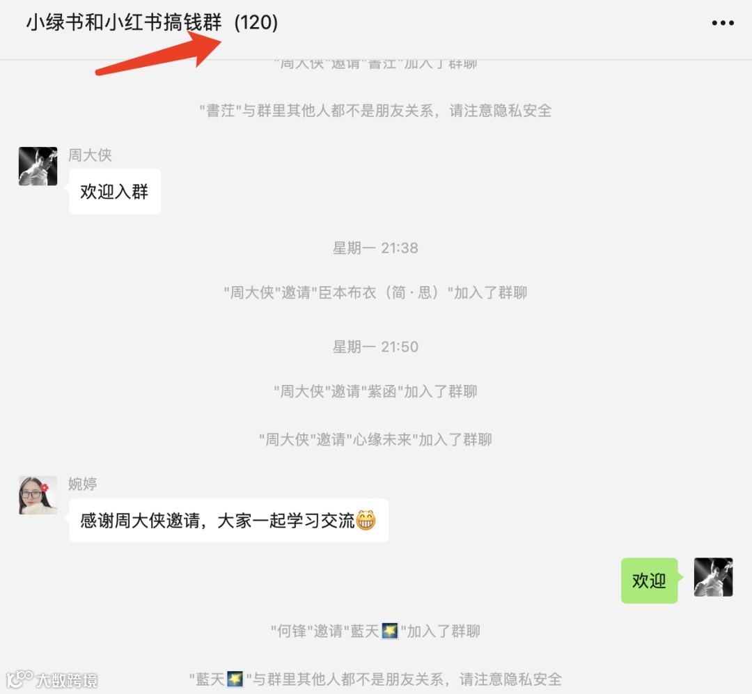Select the 欢迎入群 message bubble

tap(115, 191)
